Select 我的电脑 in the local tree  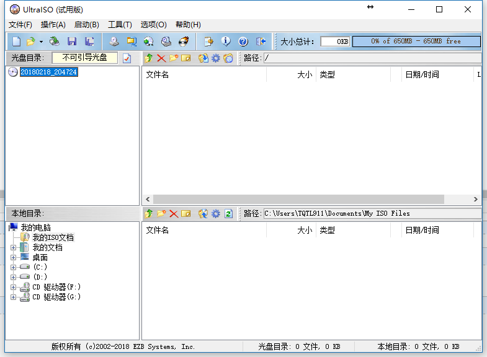coord(36,227)
